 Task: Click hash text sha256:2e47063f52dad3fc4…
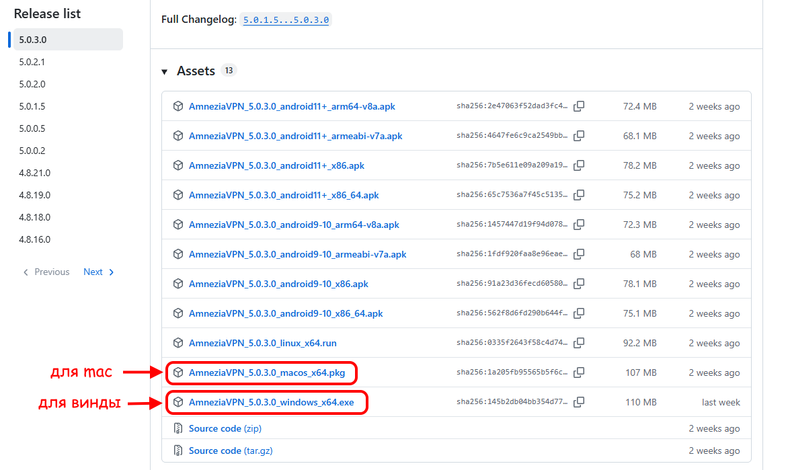512,106
